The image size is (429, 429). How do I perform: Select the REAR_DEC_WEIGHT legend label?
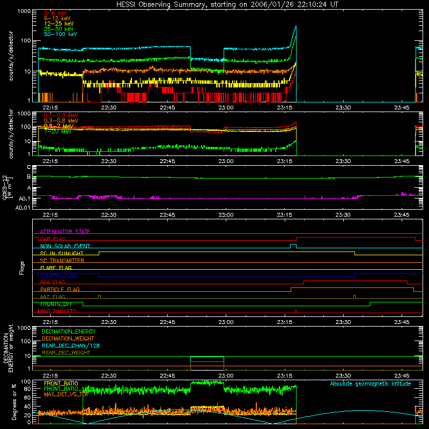[66, 353]
